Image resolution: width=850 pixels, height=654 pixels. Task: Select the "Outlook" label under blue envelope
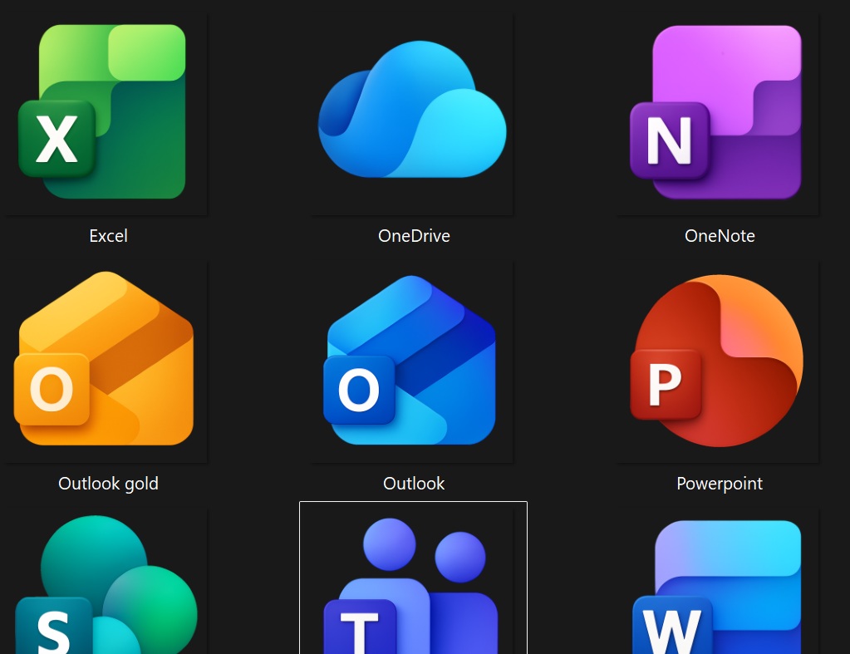(414, 484)
